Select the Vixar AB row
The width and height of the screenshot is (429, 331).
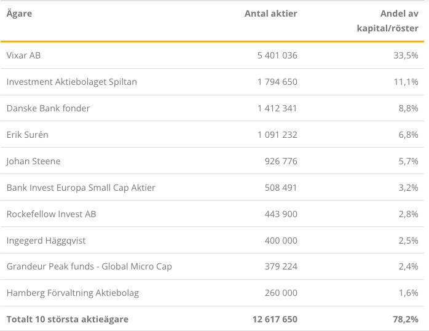[212, 55]
